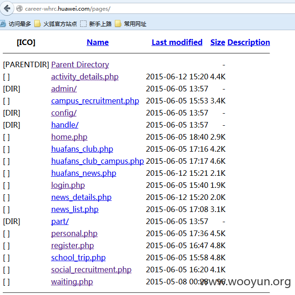Click the 4.1K size of social_recruitment.php
295x295 pixels.
click(218, 269)
